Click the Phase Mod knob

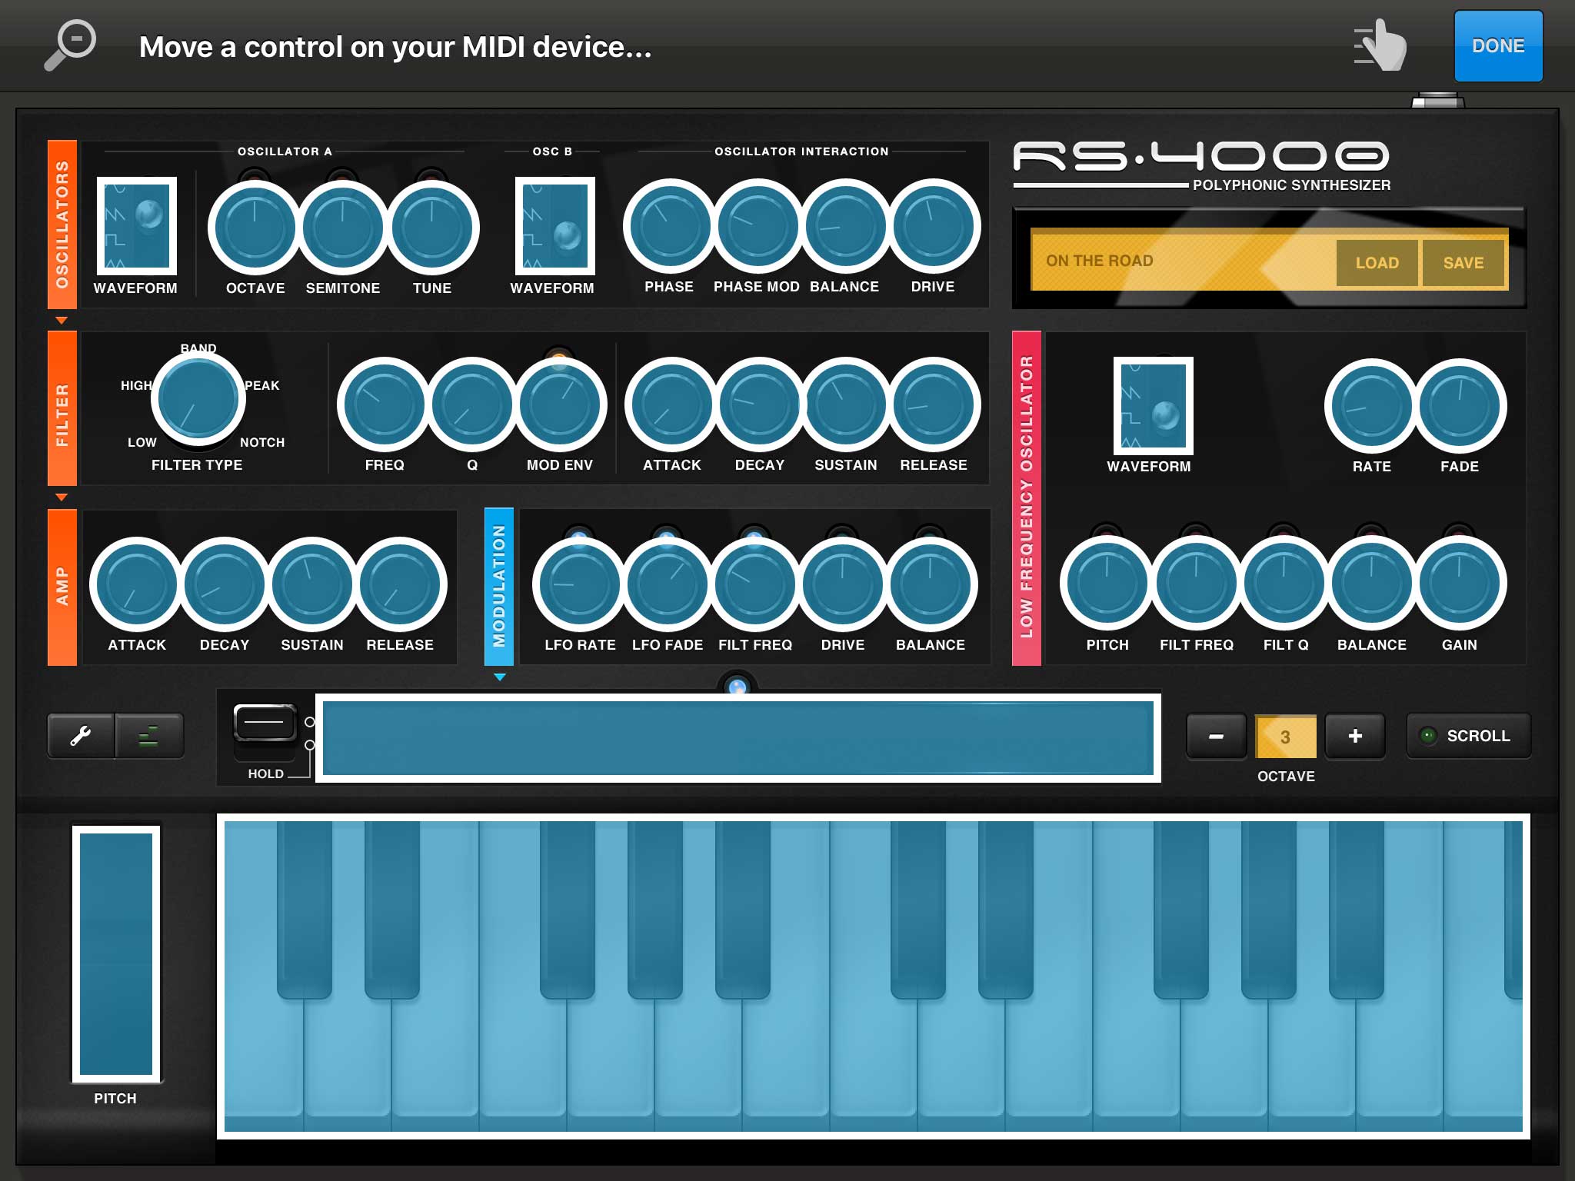coord(758,226)
